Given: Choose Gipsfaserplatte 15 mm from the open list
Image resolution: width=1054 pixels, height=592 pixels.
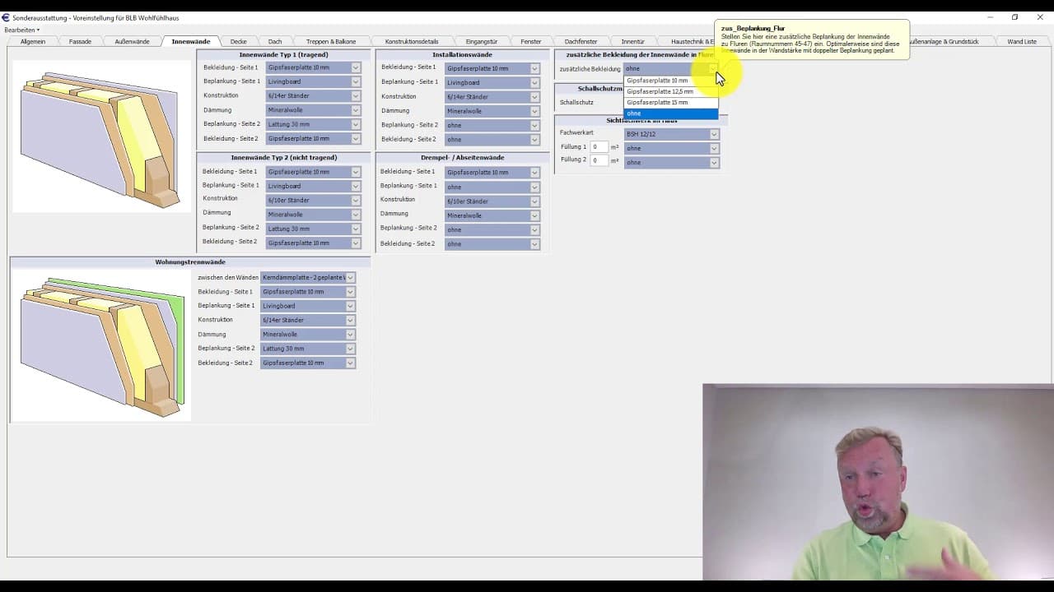Looking at the screenshot, I should (x=671, y=102).
